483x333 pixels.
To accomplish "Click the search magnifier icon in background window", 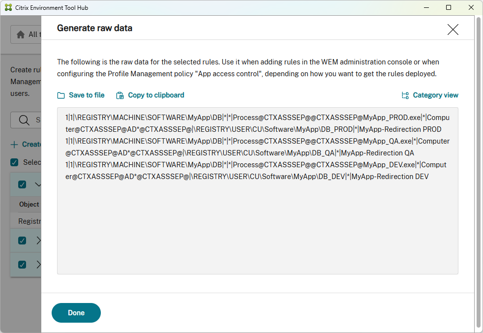I will tap(24, 120).
